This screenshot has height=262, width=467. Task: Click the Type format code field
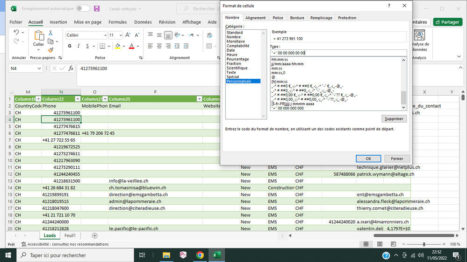point(338,53)
